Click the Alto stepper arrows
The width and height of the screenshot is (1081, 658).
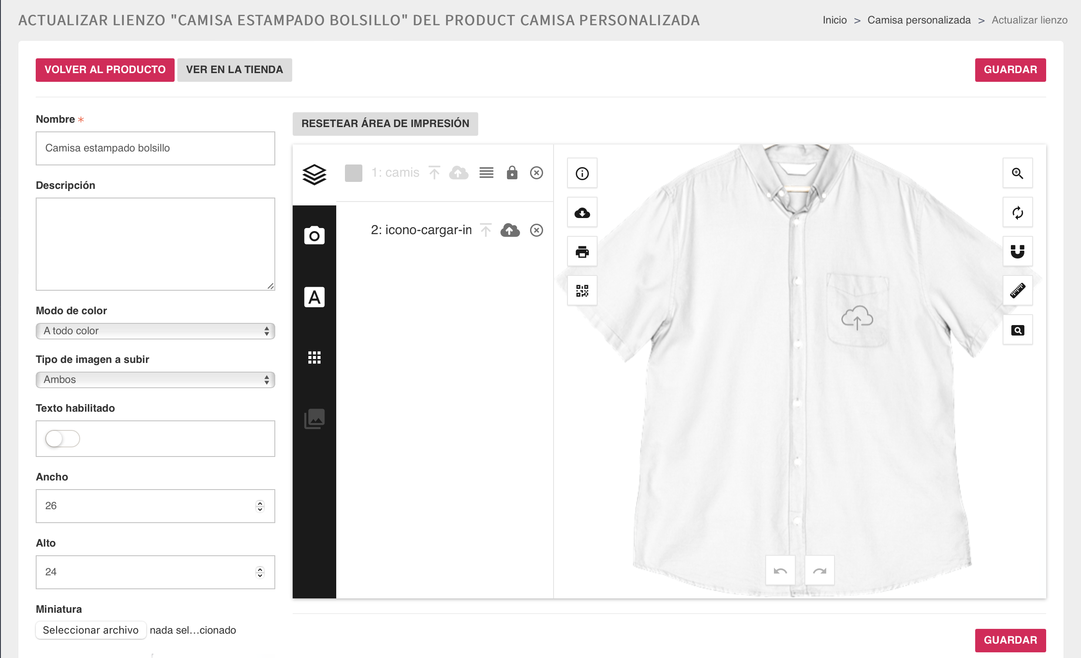click(x=260, y=573)
